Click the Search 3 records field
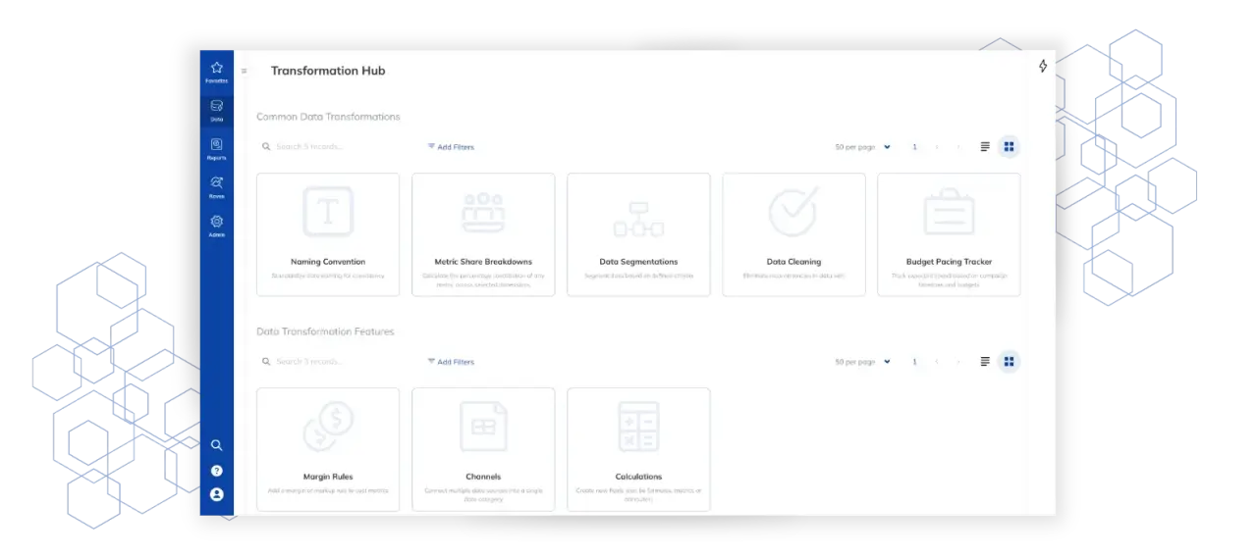This screenshot has width=1257, height=558. point(336,362)
